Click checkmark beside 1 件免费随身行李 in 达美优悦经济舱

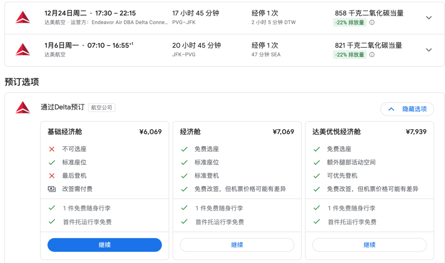pos(317,208)
